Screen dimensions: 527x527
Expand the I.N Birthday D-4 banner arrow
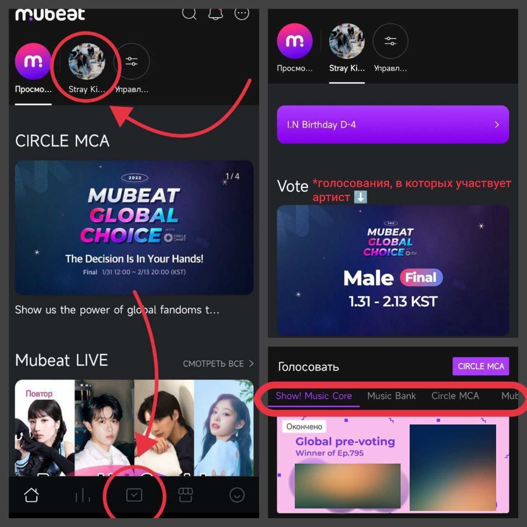click(x=497, y=125)
